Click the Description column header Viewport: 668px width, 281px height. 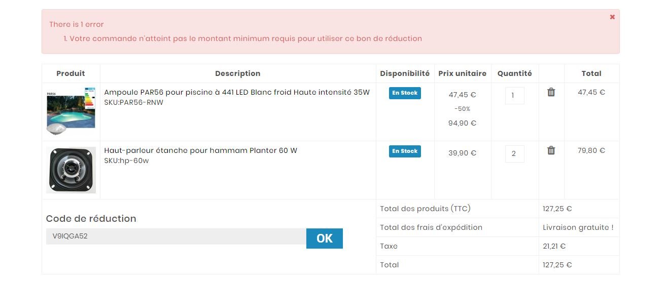click(237, 73)
